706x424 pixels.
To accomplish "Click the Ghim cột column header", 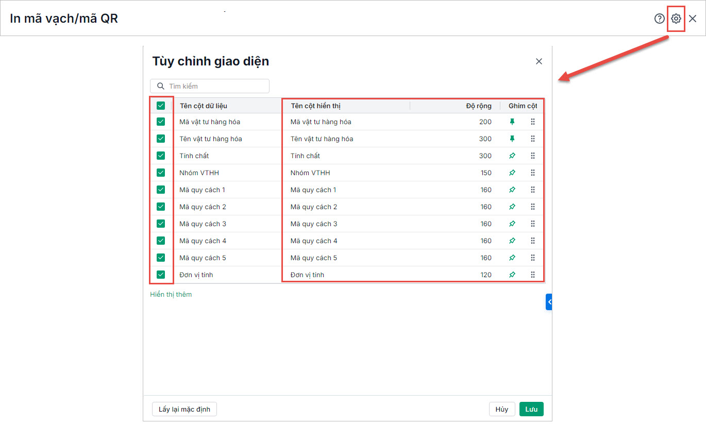I will click(x=523, y=106).
